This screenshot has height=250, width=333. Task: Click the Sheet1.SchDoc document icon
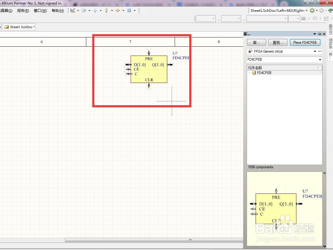(7, 27)
